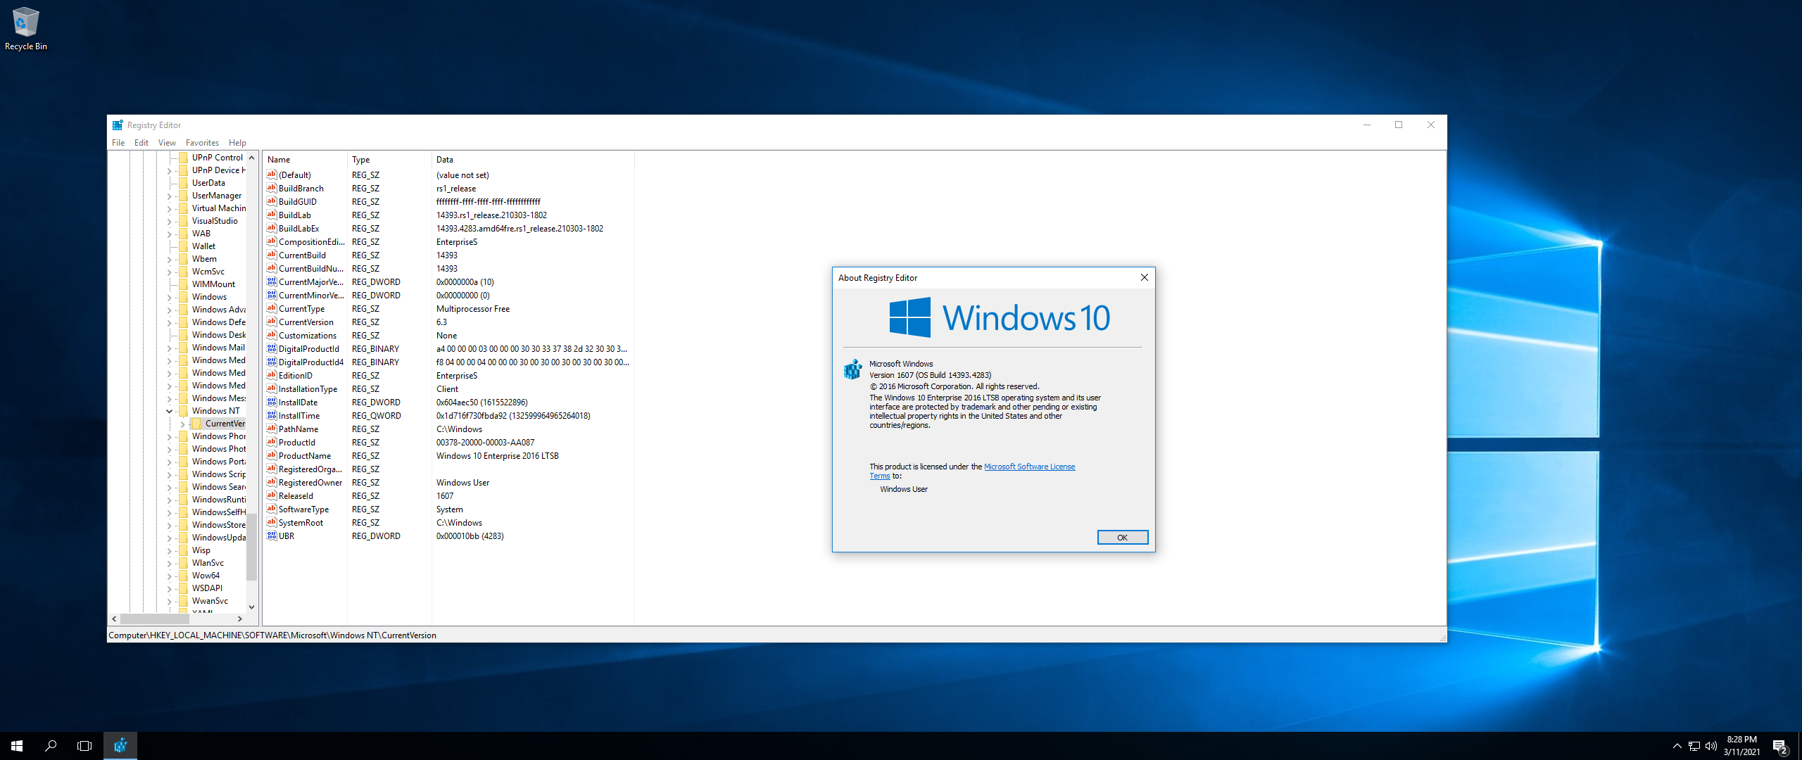
Task: Click the network tray icon
Action: [x=1694, y=746]
